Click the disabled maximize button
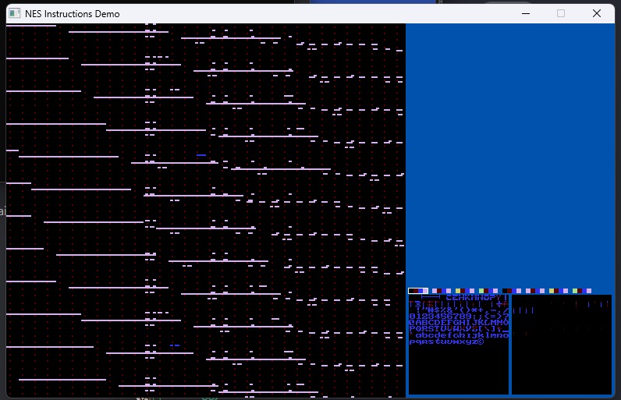The height and width of the screenshot is (400, 621). tap(561, 13)
